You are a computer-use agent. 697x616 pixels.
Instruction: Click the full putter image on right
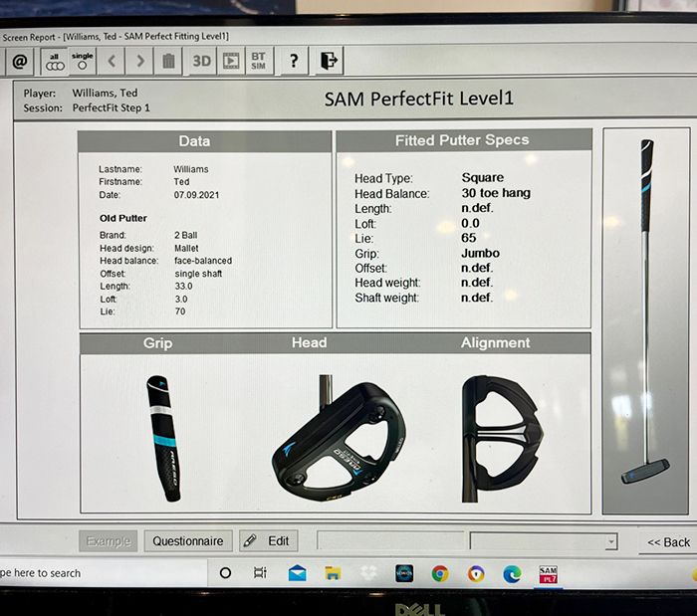pos(645,311)
